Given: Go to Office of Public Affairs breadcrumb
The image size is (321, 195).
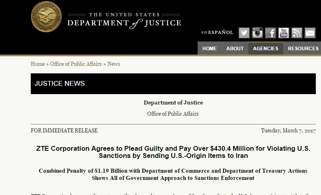Looking at the screenshot, I should (76, 64).
